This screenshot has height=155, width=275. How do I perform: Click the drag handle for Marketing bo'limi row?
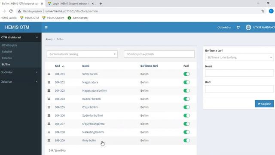(49, 132)
